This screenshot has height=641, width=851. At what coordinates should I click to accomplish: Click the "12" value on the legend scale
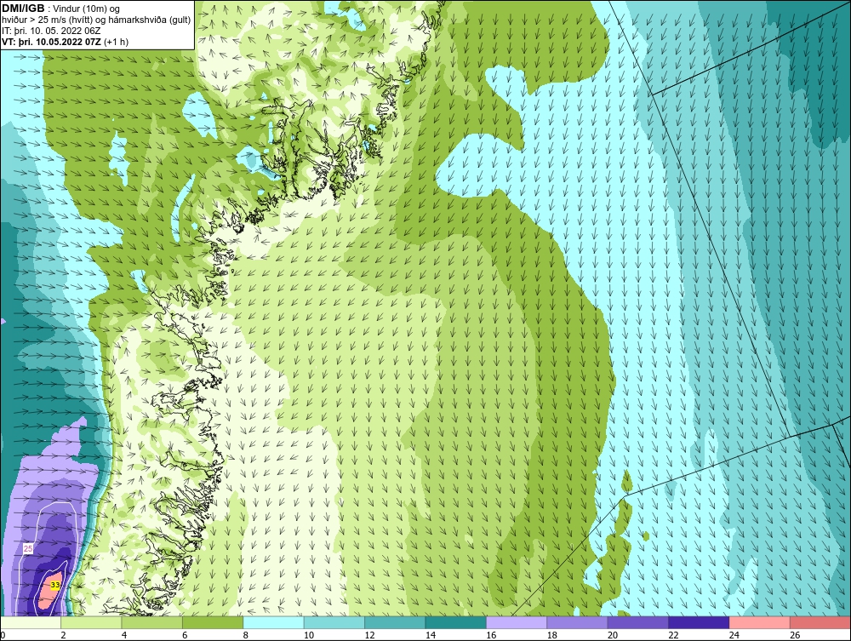(369, 635)
